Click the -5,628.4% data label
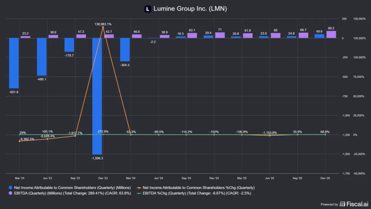The image size is (371, 209). (x=47, y=136)
